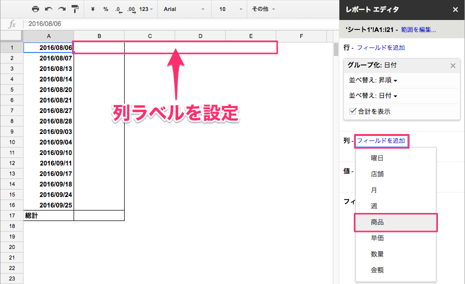This screenshot has width=465, height=284.
Task: Open the 123 number format dropdown
Action: [146, 9]
